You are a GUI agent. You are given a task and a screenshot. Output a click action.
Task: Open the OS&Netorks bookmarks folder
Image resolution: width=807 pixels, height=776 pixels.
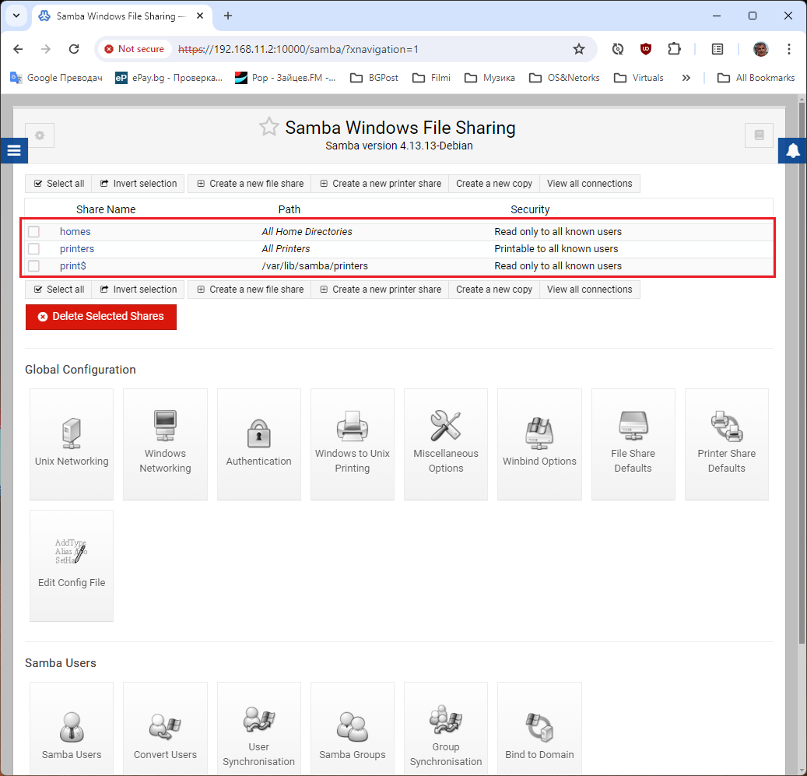(565, 78)
